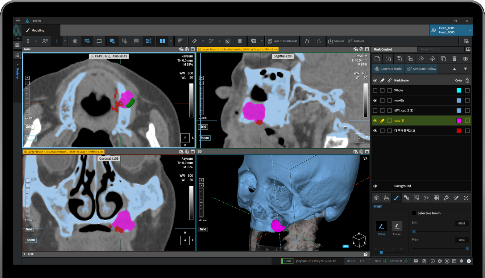
Task: Hide the cyst (1) mask
Action: click(x=375, y=120)
